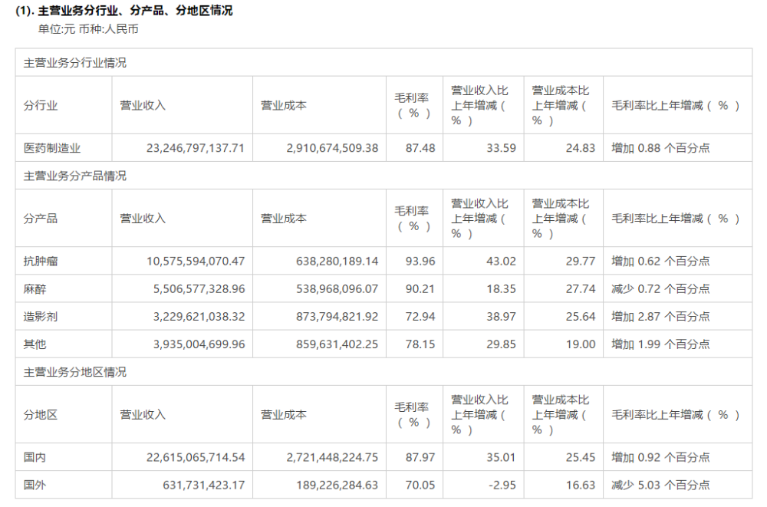Click gross margin value 78.15

420,344
